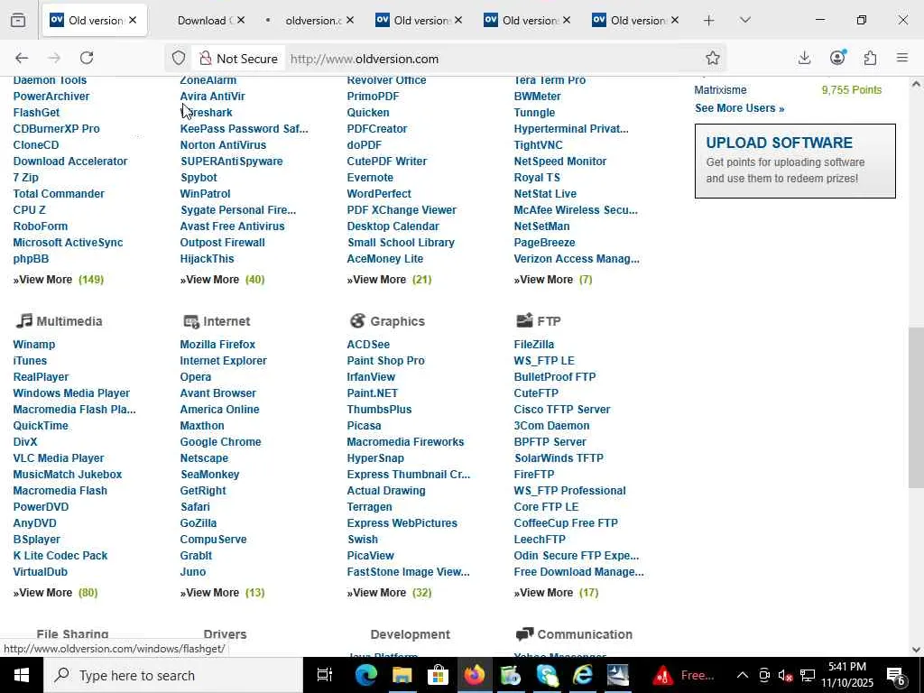The width and height of the screenshot is (924, 693).
Task: Open the VLC Media Player link
Action: coord(59,457)
